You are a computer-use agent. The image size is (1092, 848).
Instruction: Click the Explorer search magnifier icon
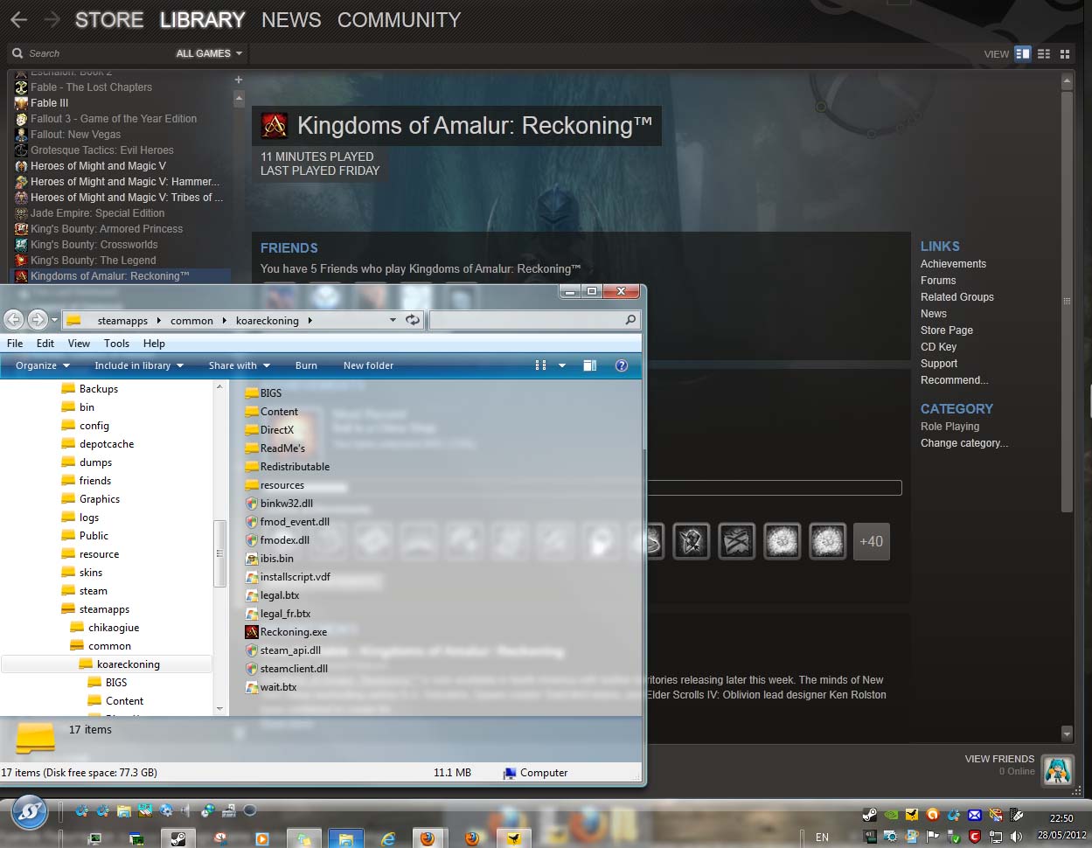coord(630,320)
